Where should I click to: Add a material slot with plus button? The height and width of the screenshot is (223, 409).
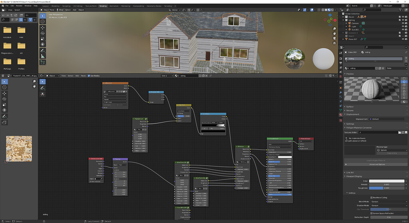click(406, 59)
